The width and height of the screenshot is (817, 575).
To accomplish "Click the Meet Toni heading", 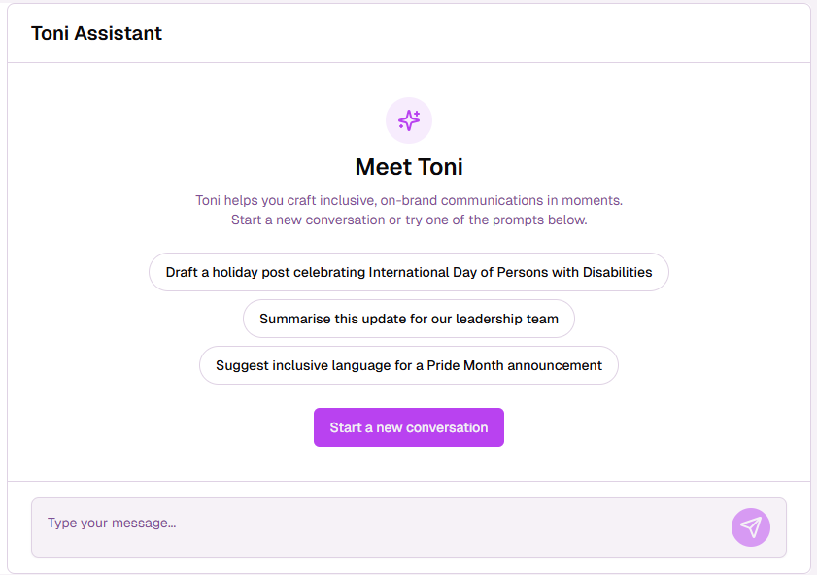I will [409, 167].
